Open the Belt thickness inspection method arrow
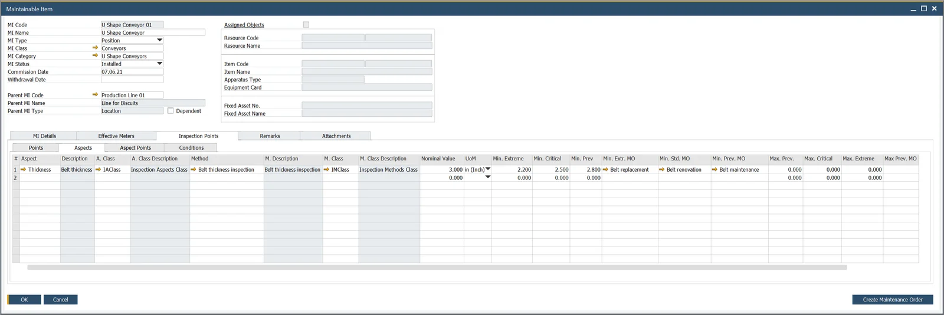Viewport: 944px width, 315px height. click(194, 169)
